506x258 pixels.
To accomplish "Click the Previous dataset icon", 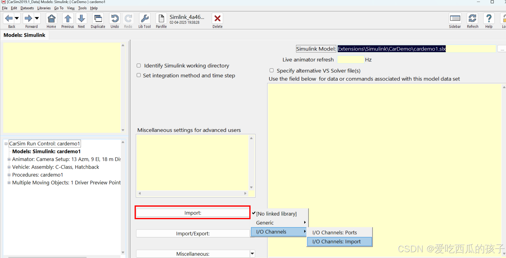I will pyautogui.click(x=68, y=18).
